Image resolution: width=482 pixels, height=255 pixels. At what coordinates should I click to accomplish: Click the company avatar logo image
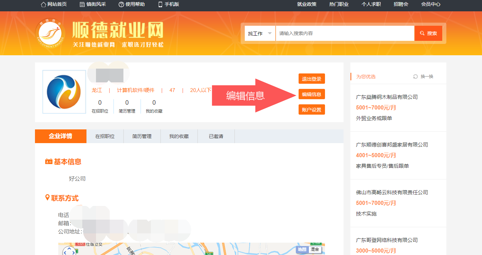64,92
